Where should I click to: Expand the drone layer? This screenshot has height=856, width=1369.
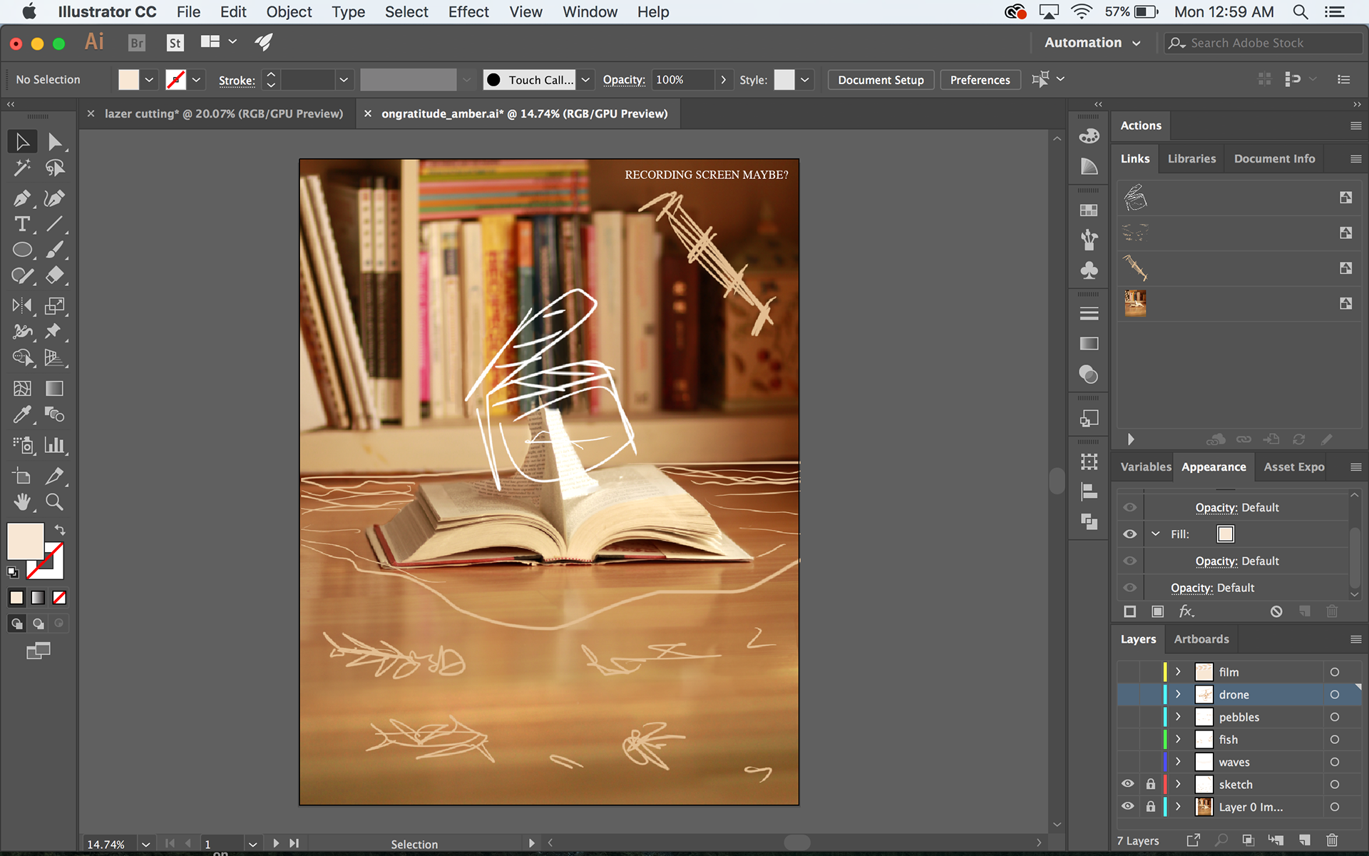[x=1178, y=694]
